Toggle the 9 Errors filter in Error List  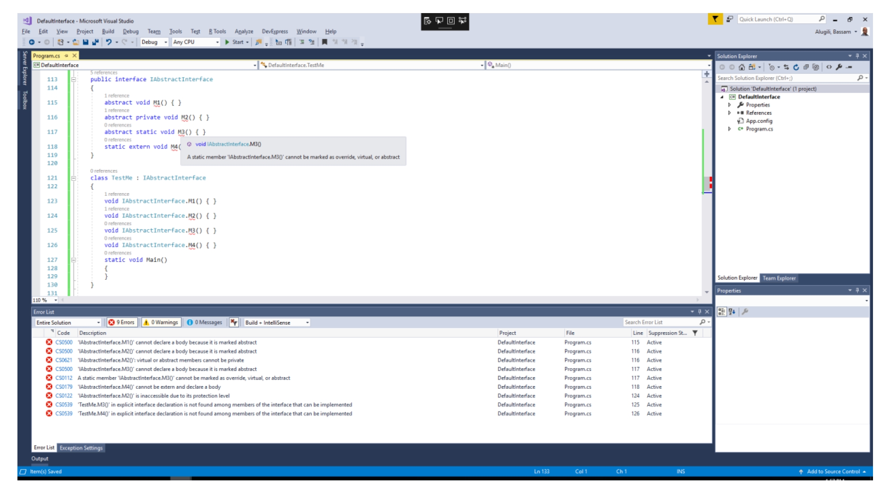[122, 322]
